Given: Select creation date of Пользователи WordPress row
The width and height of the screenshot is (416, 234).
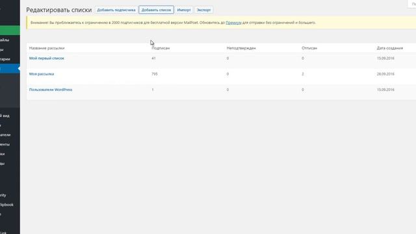Looking at the screenshot, I should coord(385,90).
